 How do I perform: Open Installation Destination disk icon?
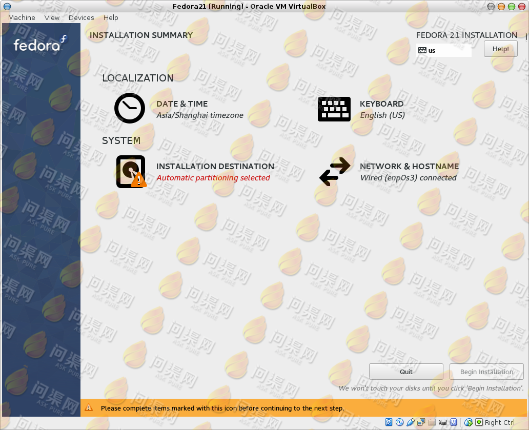click(x=131, y=171)
